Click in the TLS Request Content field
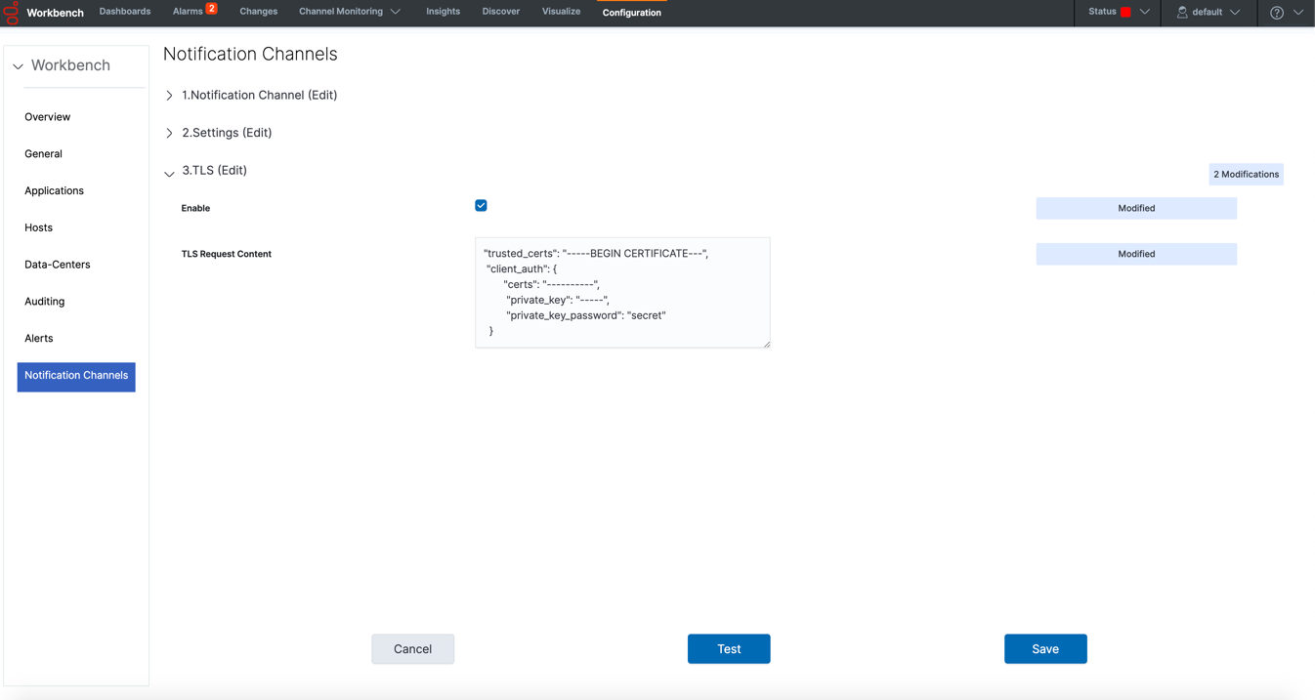 click(622, 292)
